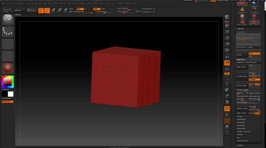The image size is (266, 148).
Task: Expand the Crease subsection
Action: tap(239, 116)
